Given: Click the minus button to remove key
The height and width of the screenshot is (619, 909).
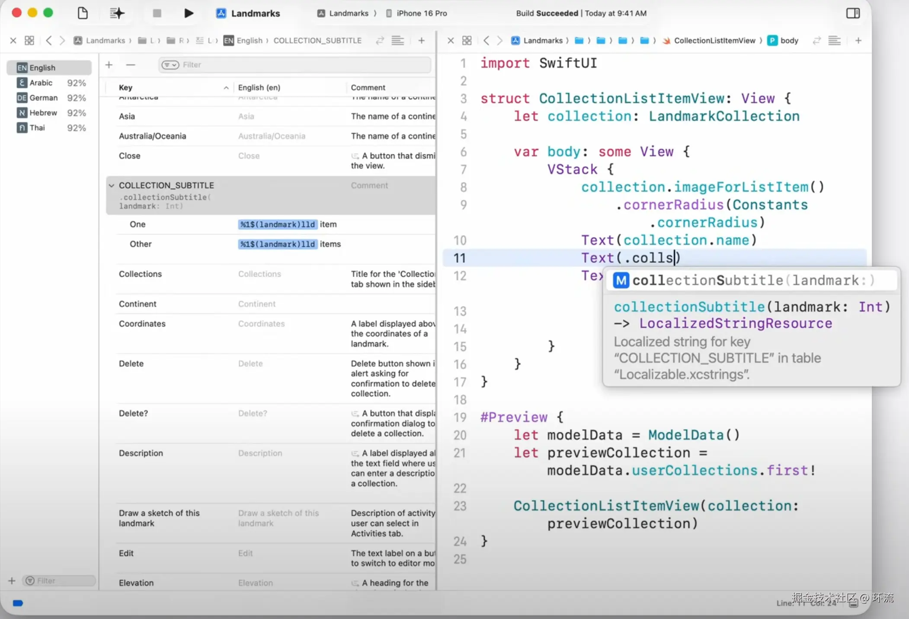Looking at the screenshot, I should [131, 65].
